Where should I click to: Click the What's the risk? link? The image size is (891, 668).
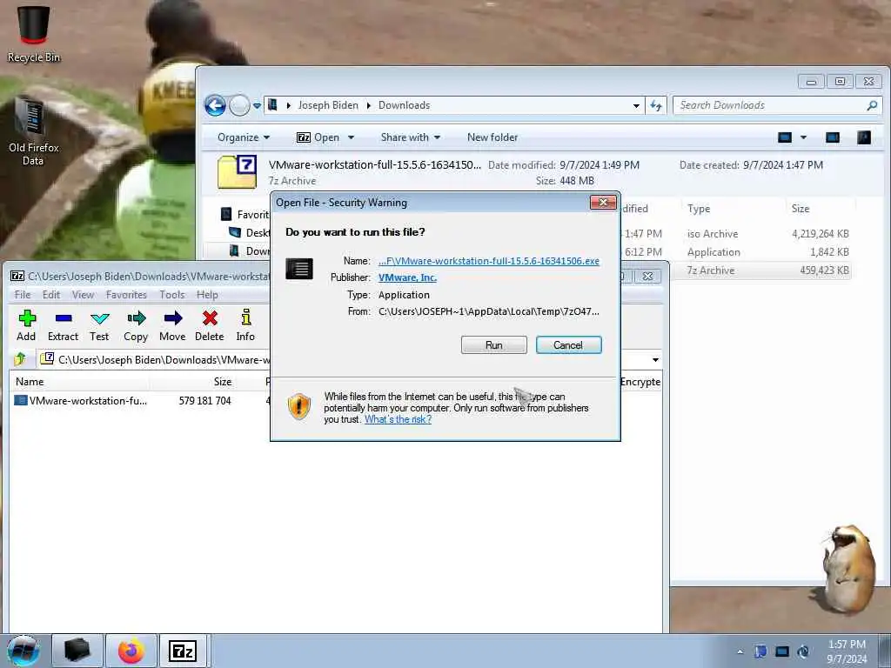[x=398, y=420]
